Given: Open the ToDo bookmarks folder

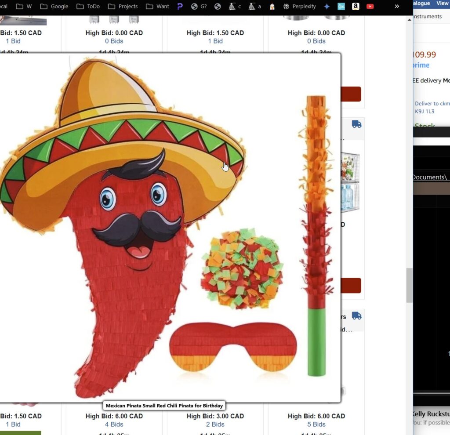Looking at the screenshot, I should point(88,7).
